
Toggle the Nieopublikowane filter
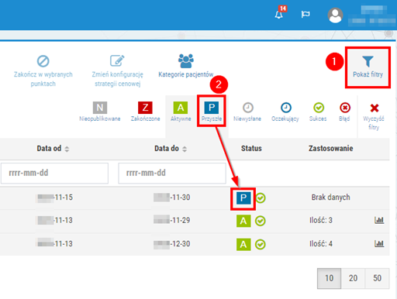coord(100,112)
